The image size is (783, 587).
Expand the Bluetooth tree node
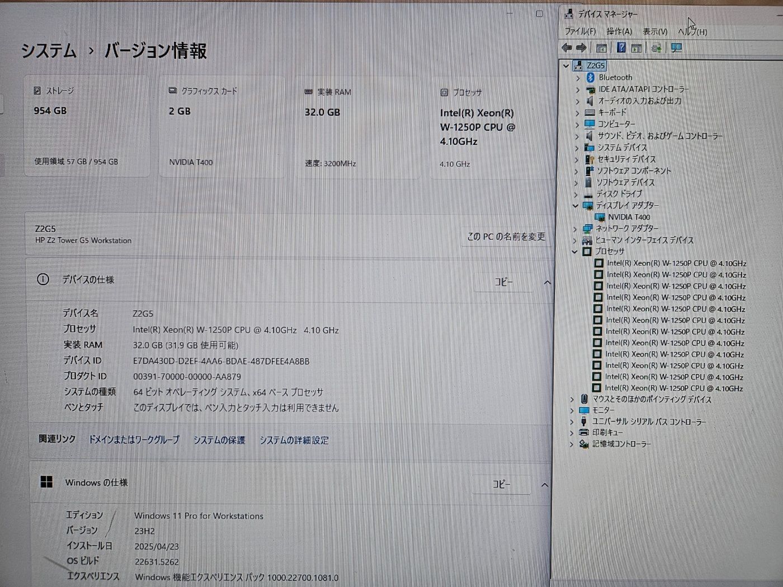(x=578, y=77)
